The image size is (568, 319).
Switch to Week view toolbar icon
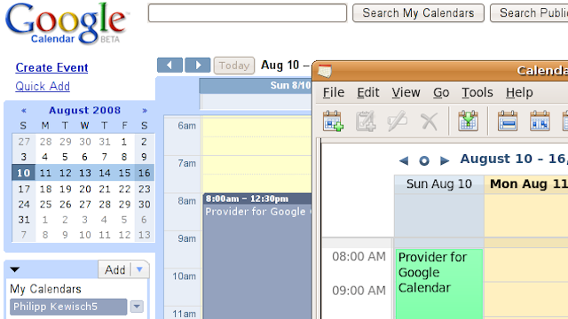tap(540, 121)
